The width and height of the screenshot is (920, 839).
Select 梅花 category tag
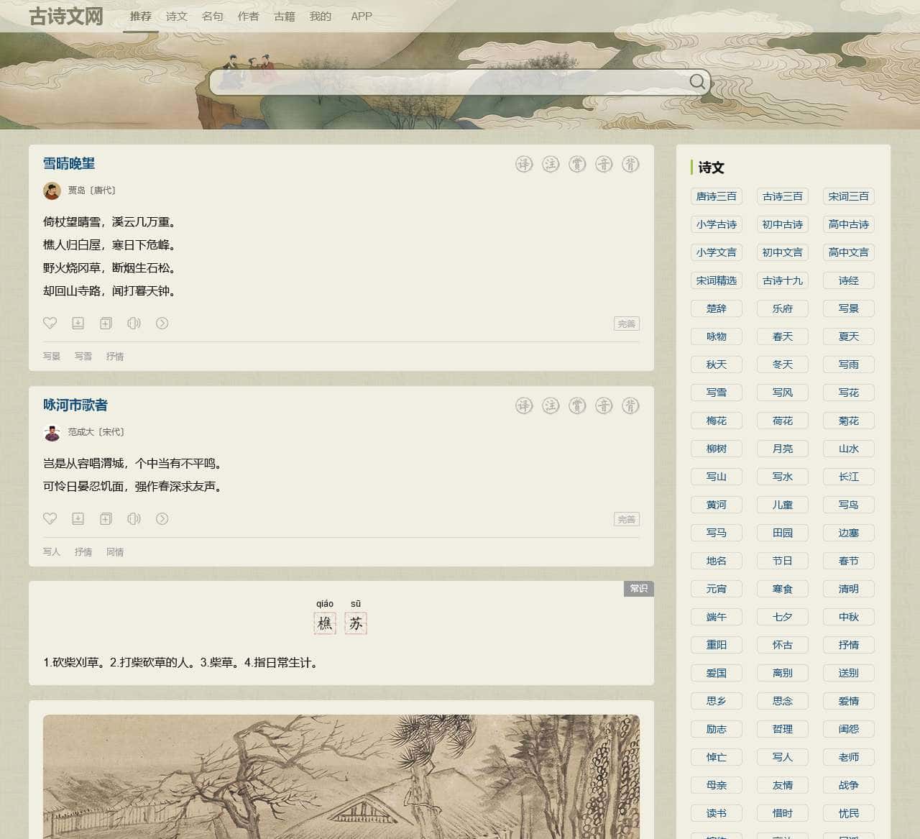coord(717,421)
